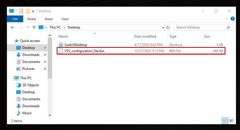Click the 669 KB size cell

(218, 51)
